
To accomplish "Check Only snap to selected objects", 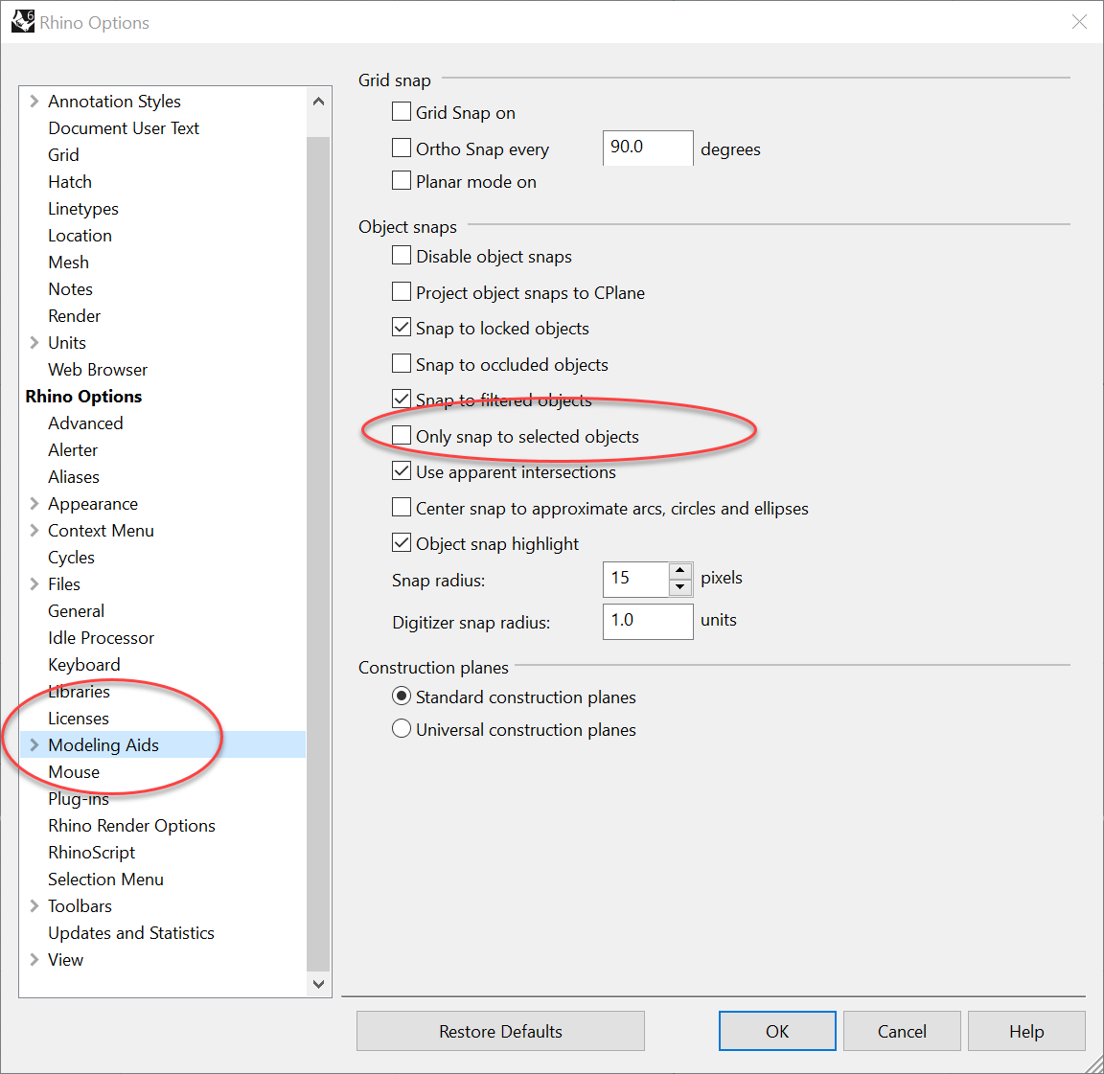I will tap(402, 436).
